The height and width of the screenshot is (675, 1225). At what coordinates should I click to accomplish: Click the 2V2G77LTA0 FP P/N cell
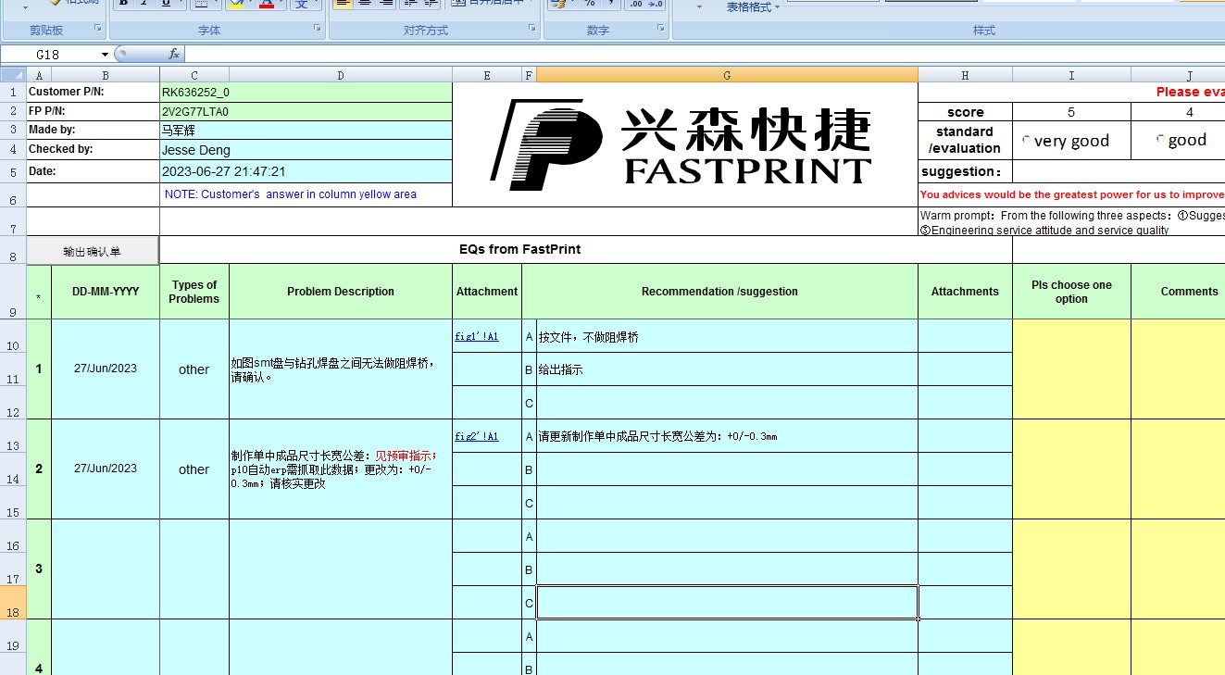(x=306, y=112)
